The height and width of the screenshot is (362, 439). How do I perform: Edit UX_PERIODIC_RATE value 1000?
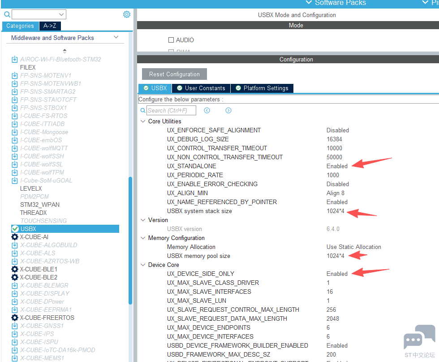point(332,175)
